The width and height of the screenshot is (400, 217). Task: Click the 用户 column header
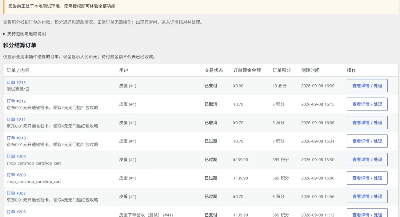123,70
